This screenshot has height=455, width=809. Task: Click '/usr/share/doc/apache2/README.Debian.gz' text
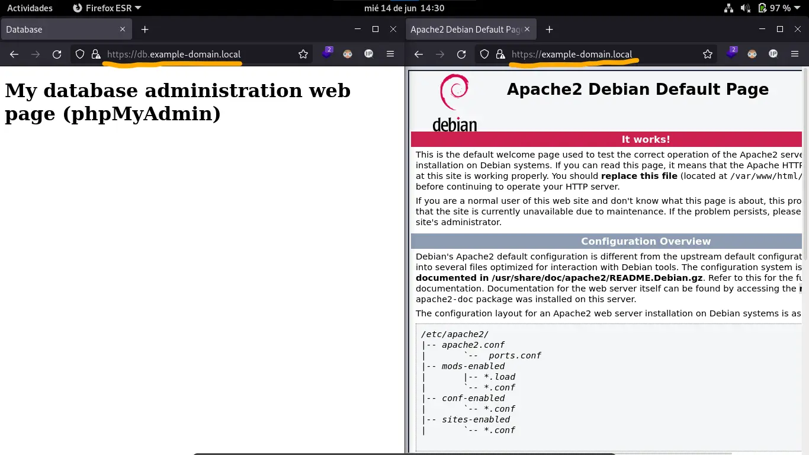click(x=596, y=278)
